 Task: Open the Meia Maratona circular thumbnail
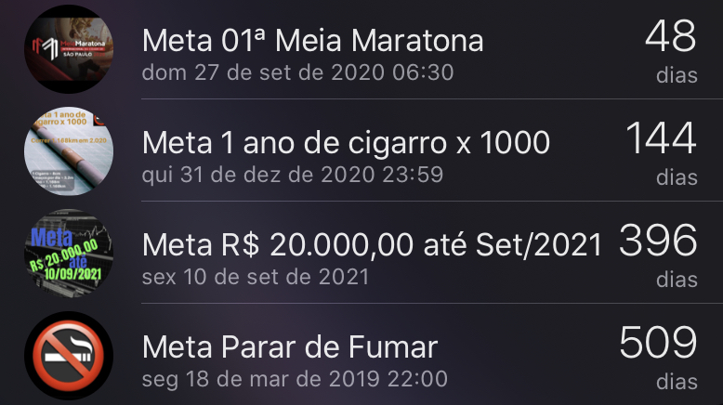(x=69, y=49)
